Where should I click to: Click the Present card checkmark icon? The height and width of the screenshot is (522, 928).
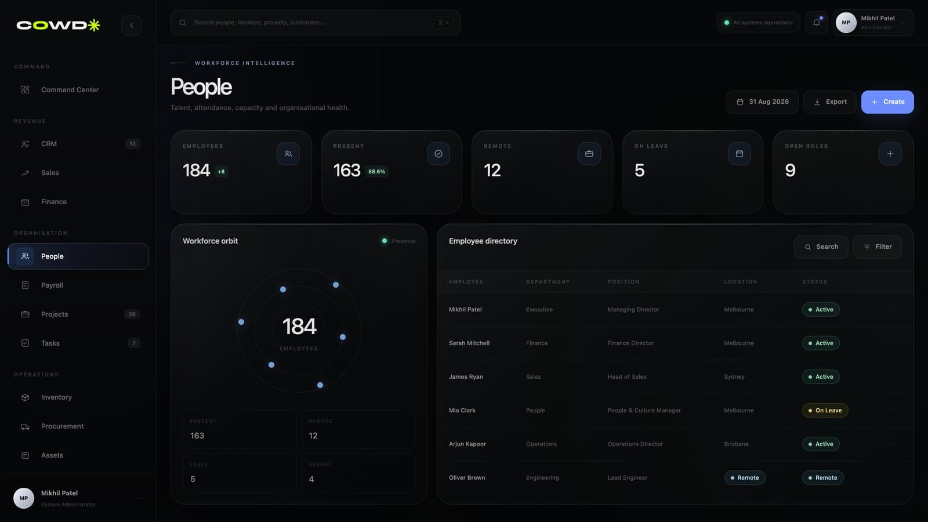(438, 154)
